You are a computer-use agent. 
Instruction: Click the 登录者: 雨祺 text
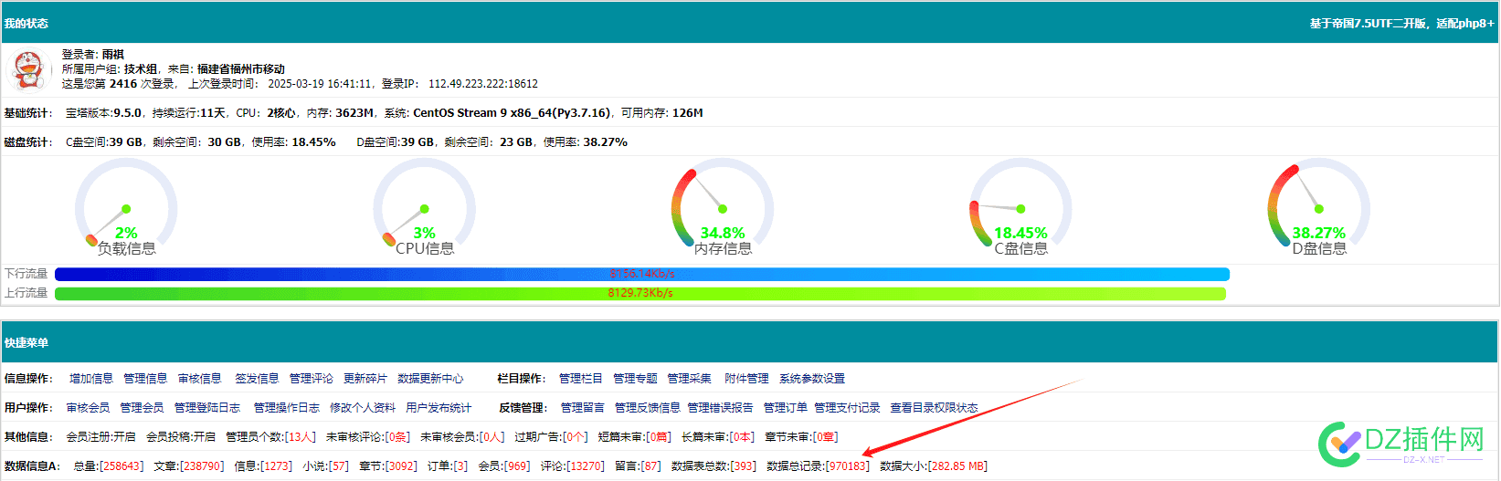(x=92, y=55)
